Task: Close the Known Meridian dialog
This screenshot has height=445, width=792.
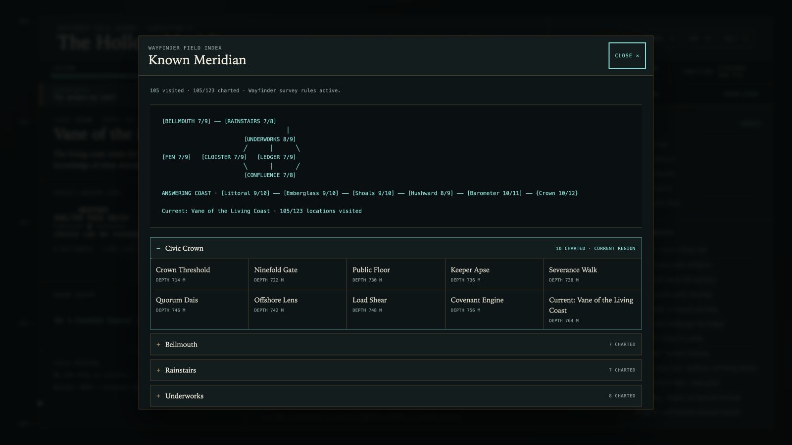Action: 627,55
